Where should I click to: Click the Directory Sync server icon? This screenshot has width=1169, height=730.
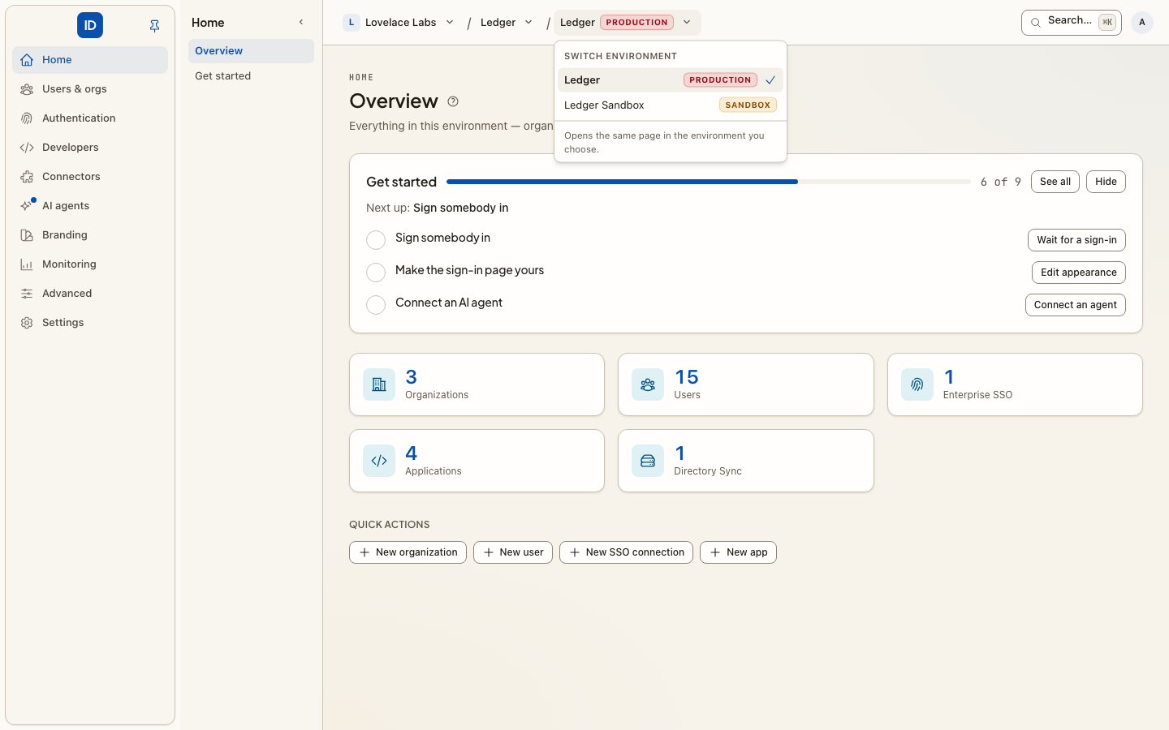coord(648,461)
